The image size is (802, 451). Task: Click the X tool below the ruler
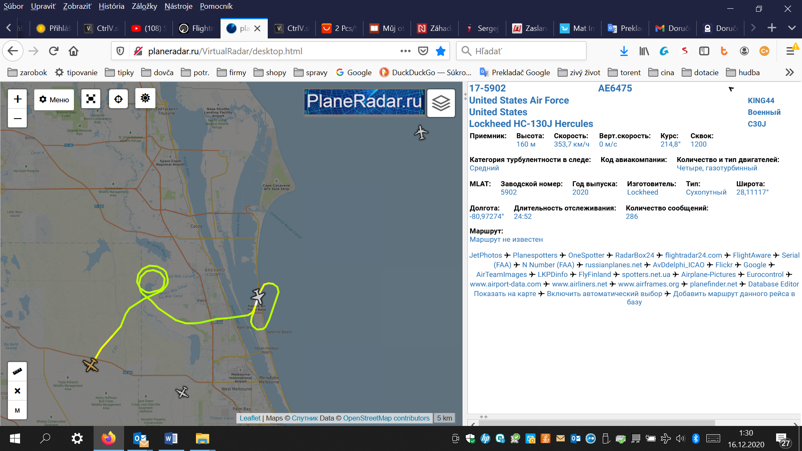pos(17,391)
